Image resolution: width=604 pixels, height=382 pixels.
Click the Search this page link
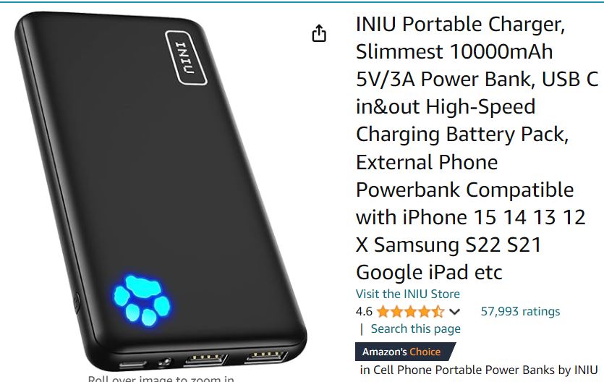click(416, 328)
